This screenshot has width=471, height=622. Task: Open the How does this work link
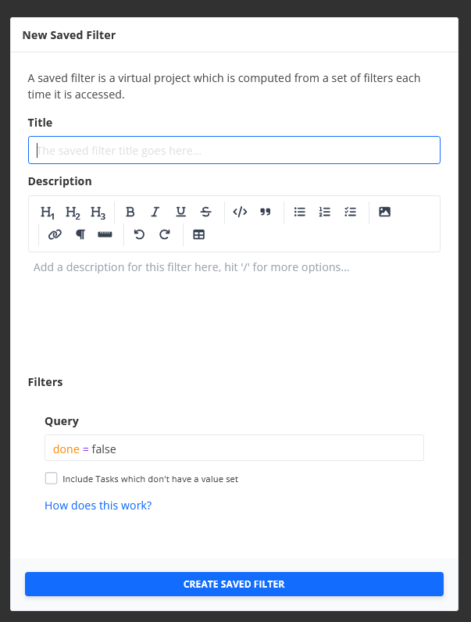98,506
